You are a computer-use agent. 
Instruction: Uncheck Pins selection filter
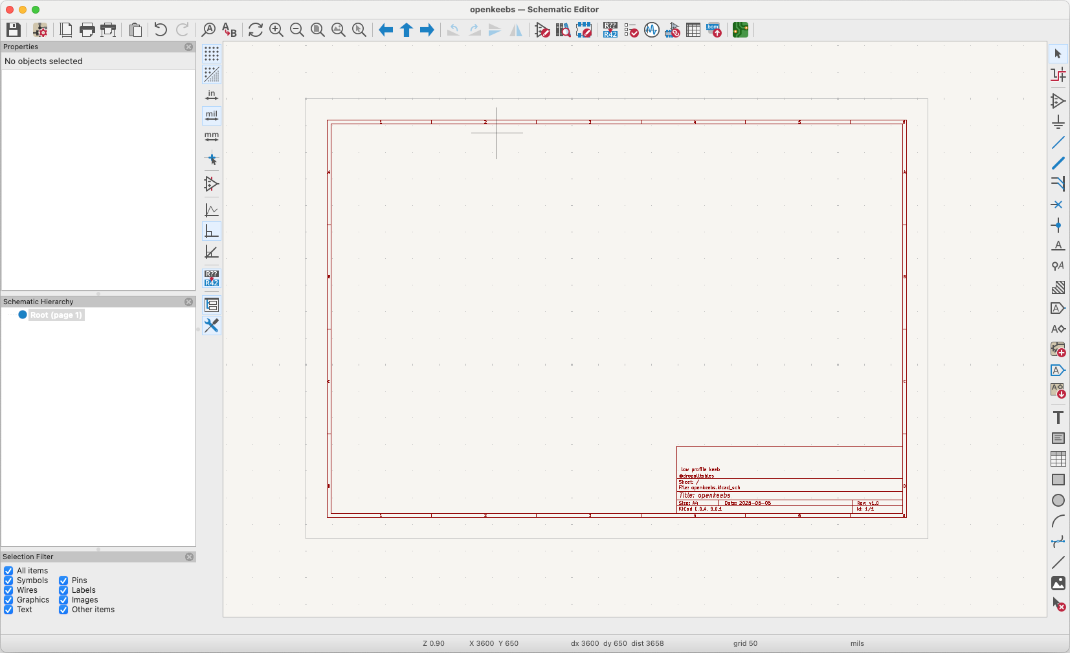pyautogui.click(x=63, y=581)
